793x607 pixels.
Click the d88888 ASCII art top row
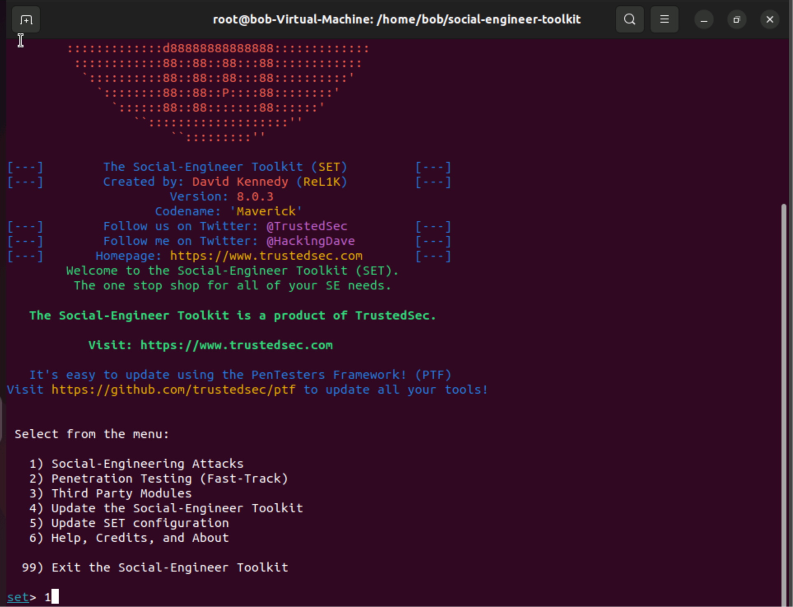[218, 49]
